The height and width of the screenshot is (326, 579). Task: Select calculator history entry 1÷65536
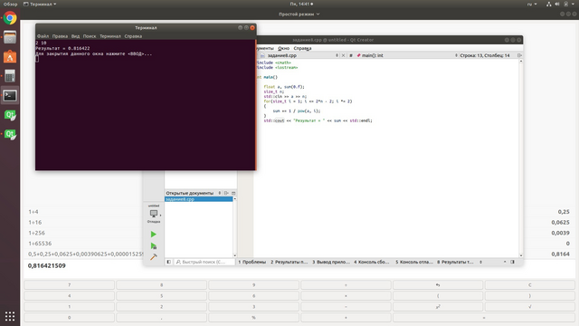(x=40, y=244)
